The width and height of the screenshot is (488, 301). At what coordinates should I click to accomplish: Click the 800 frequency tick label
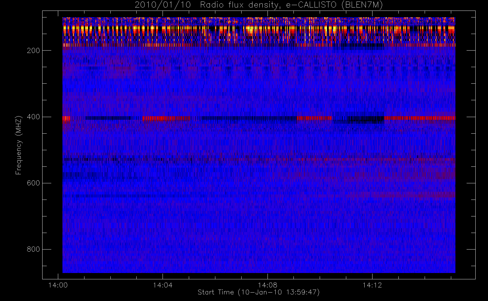(x=33, y=249)
